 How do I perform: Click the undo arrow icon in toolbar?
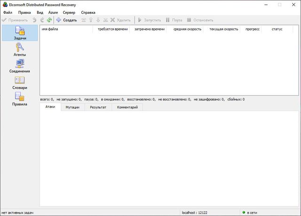(x=34, y=20)
